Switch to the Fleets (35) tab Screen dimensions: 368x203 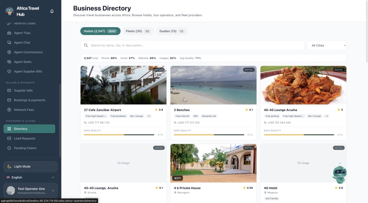click(138, 31)
